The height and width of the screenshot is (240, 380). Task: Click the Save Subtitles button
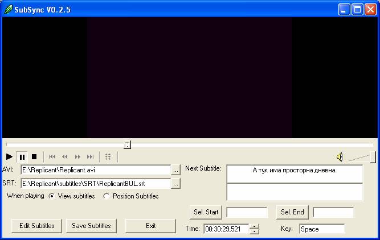(91, 226)
